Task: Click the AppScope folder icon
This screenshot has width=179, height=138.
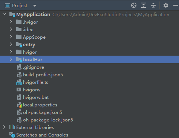Action: (19, 37)
